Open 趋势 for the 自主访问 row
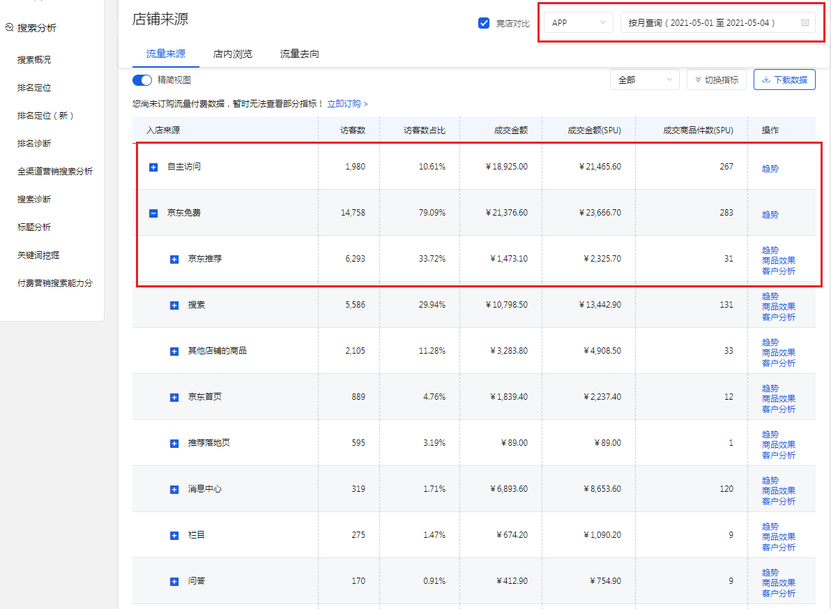This screenshot has height=609, width=831. click(x=770, y=169)
